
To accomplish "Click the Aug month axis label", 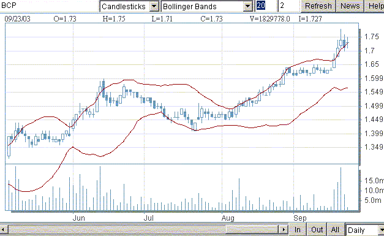I will click(228, 218).
